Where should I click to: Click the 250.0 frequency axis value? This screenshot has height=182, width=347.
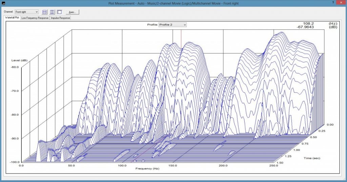[x=273, y=165]
